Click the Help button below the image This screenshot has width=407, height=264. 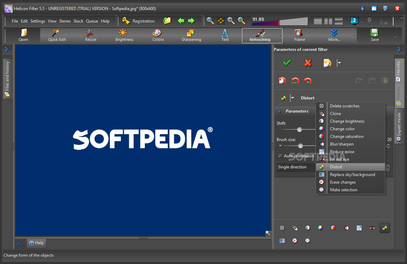click(36, 243)
